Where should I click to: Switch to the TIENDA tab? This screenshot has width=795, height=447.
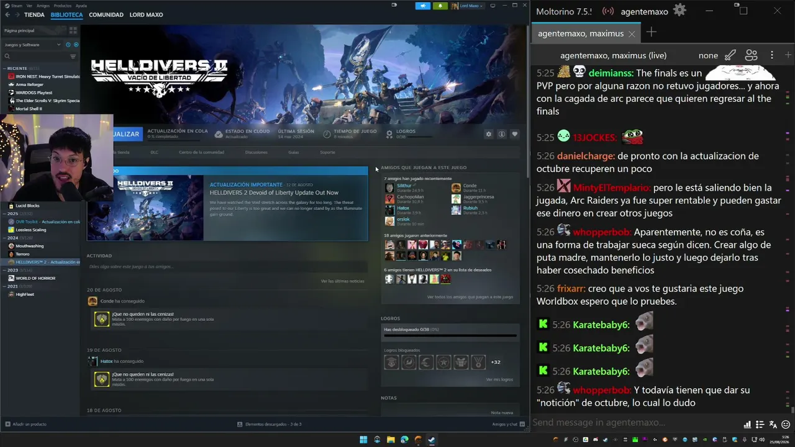coord(34,15)
